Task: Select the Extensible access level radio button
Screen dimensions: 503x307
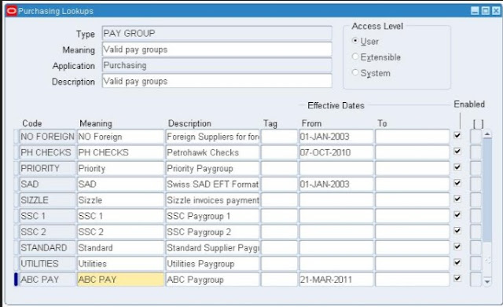Action: (x=354, y=57)
